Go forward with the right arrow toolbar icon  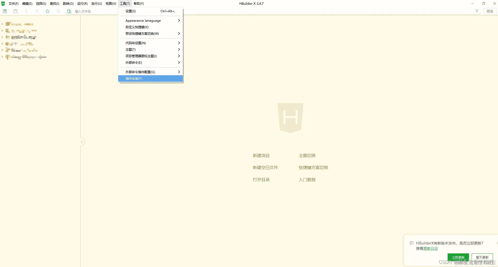(37, 11)
